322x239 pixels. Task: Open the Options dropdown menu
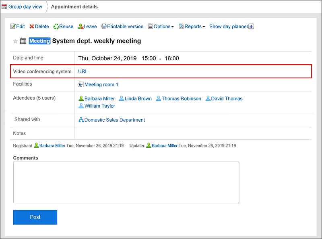164,27
